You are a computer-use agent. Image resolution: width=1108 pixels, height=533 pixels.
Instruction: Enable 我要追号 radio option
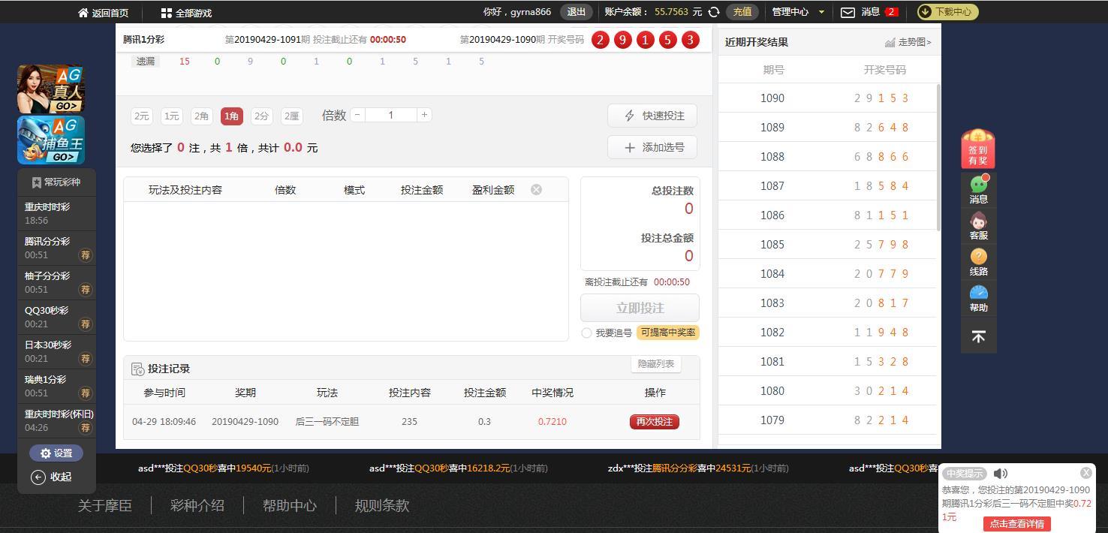pyautogui.click(x=586, y=333)
